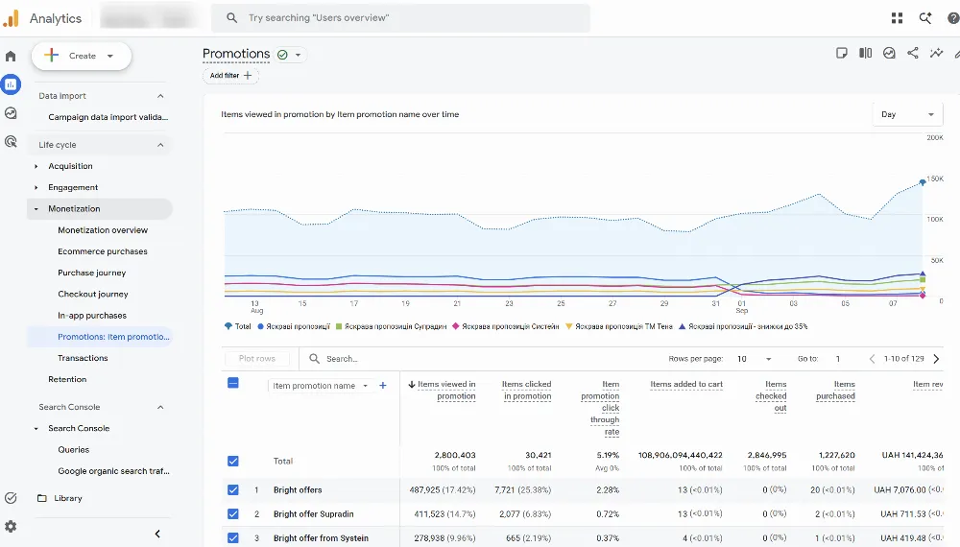Toggle the Total row checkbox
The height and width of the screenshot is (547, 960).
click(232, 461)
